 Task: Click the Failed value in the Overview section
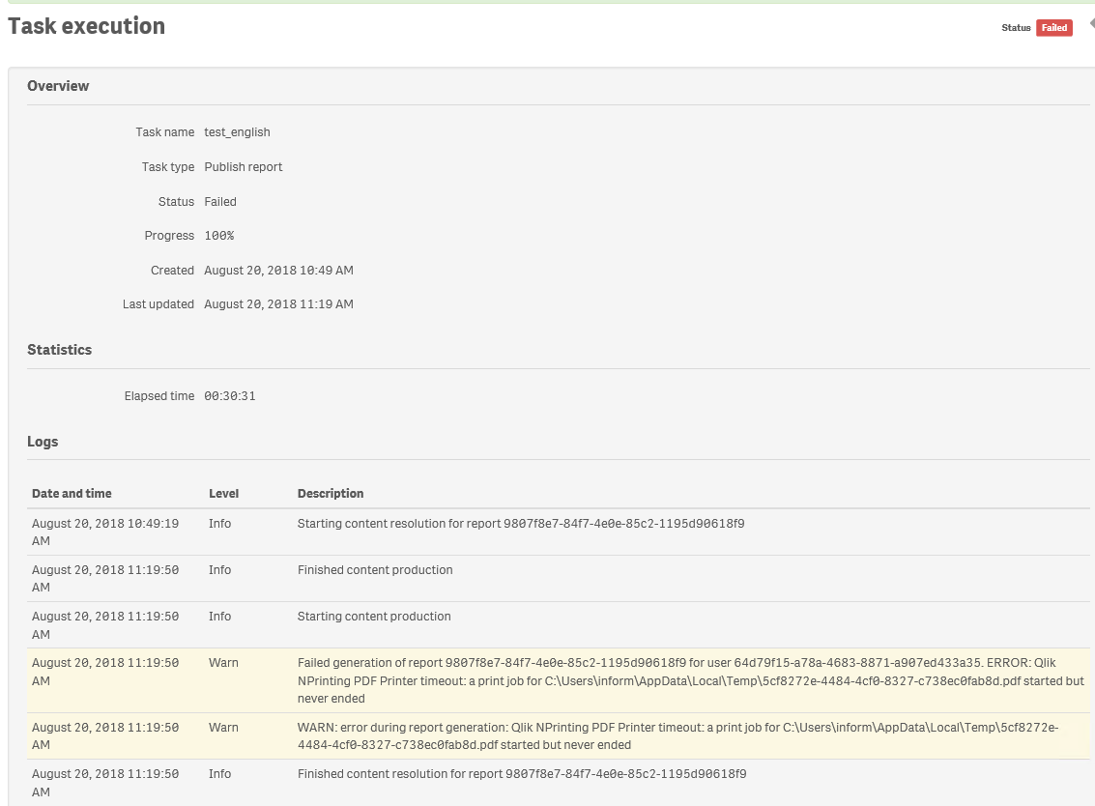[x=220, y=202]
